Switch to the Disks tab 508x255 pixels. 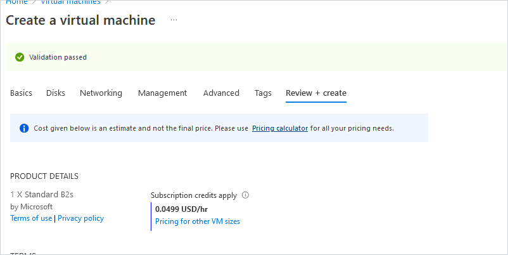55,93
